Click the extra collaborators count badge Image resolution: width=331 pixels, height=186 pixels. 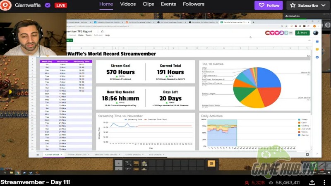coord(291,33)
